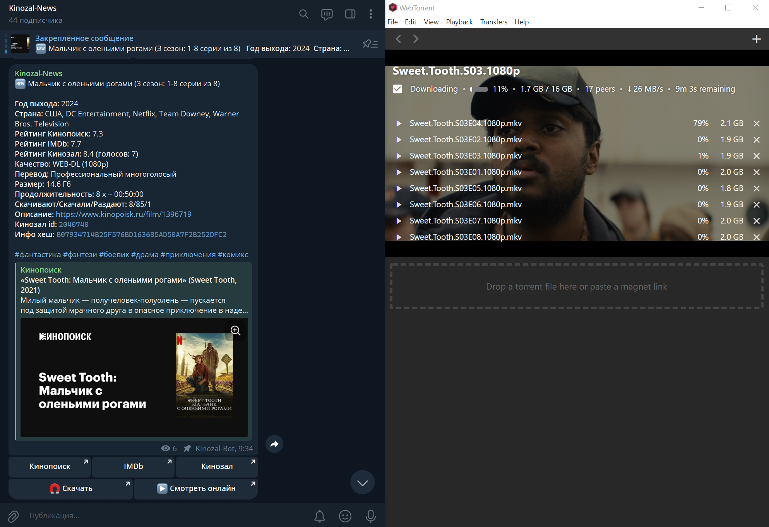Remove S03E06 file from download
The height and width of the screenshot is (527, 769).
[757, 205]
